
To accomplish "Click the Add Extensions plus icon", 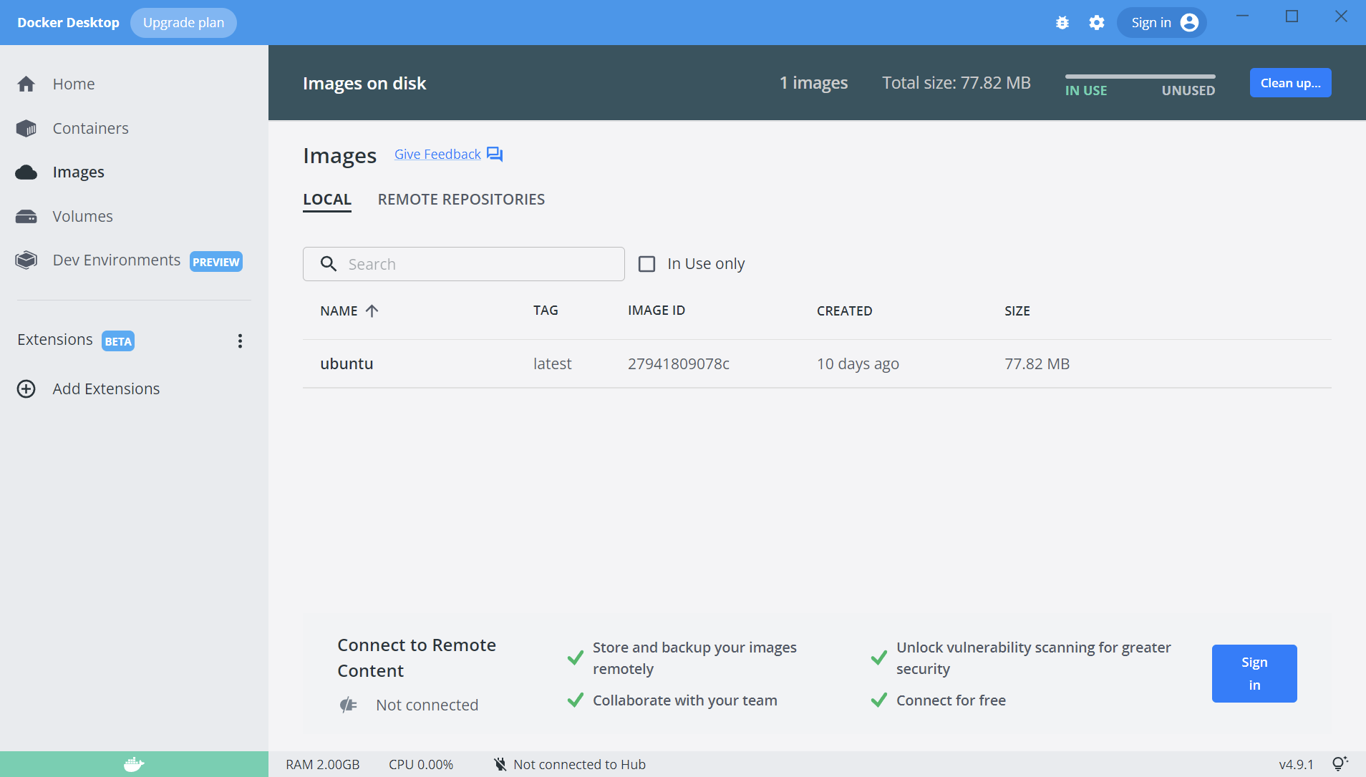I will point(26,389).
